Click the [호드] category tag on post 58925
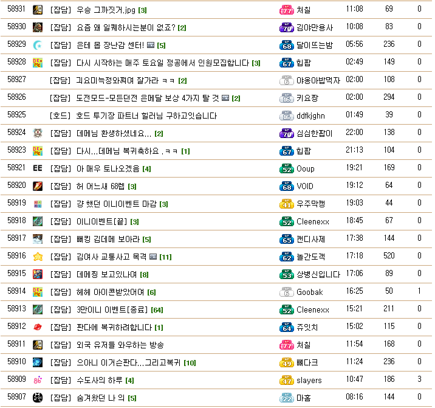Viewport: 435px width, 408px height. pyautogui.click(x=60, y=116)
